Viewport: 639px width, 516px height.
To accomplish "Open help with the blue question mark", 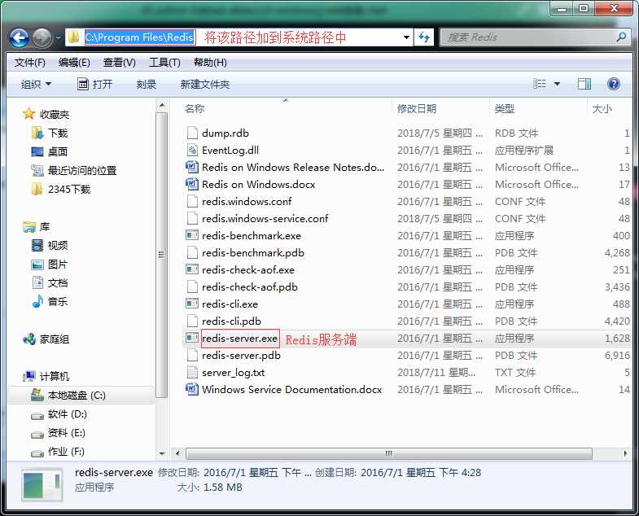I will (x=613, y=84).
